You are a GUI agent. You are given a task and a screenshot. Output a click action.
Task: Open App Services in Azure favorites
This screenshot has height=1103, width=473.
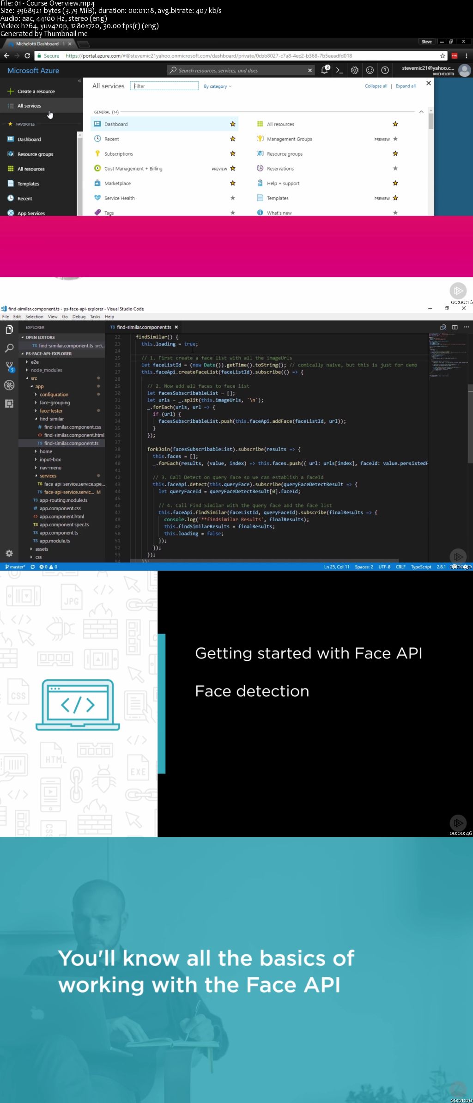point(31,213)
